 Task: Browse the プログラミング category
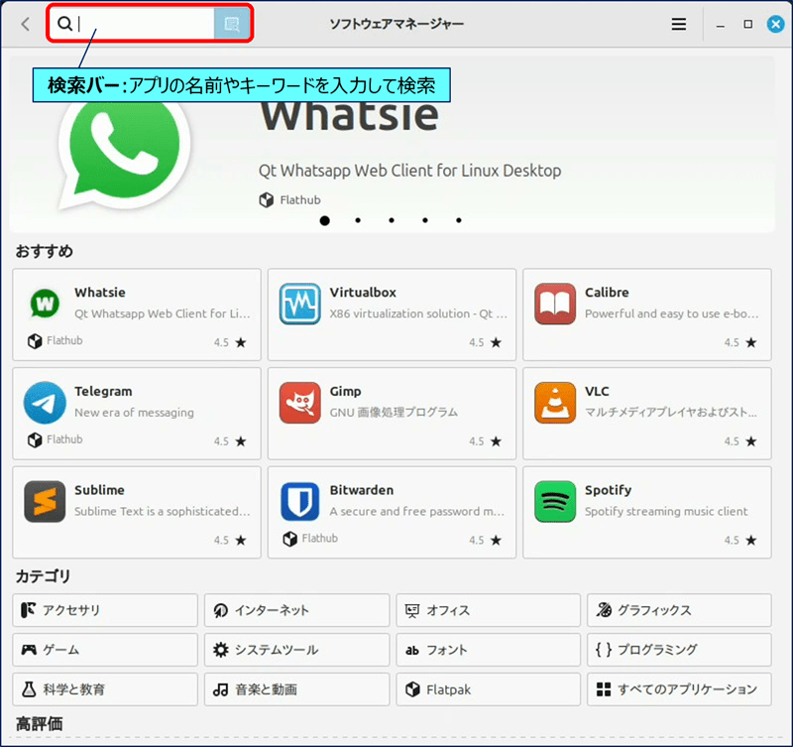(679, 650)
